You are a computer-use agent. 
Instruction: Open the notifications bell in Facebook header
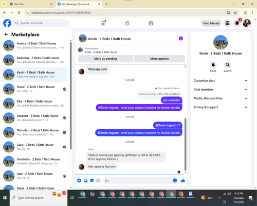[237, 23]
